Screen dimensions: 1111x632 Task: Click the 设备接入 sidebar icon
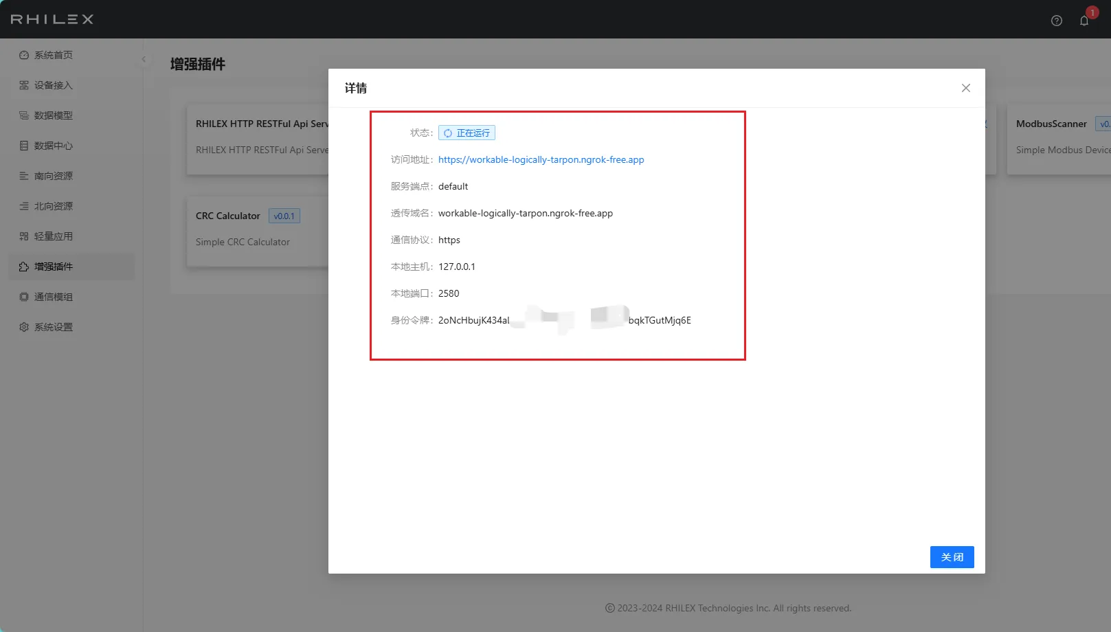[x=24, y=85]
